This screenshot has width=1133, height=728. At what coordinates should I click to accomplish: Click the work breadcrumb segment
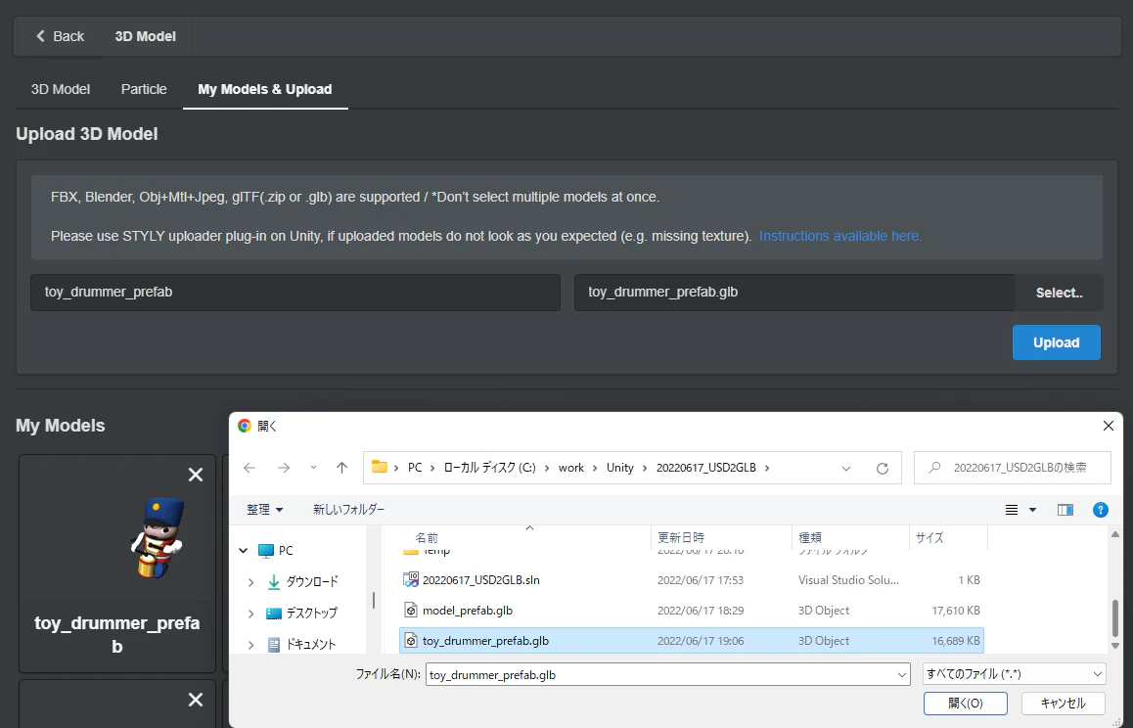click(x=570, y=468)
